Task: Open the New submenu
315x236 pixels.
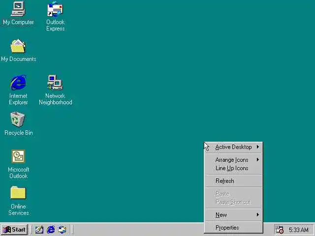Action: click(233, 215)
